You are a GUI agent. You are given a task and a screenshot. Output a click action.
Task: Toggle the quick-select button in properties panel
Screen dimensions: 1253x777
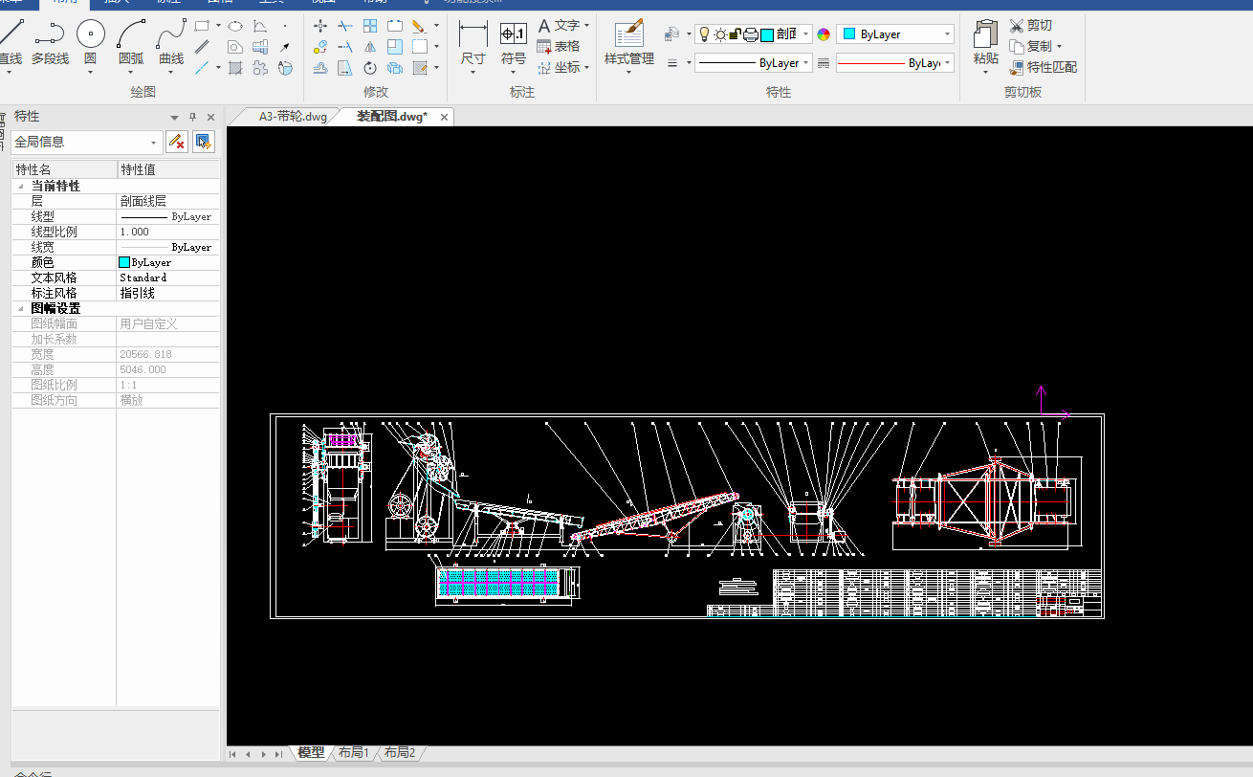pyautogui.click(x=203, y=142)
